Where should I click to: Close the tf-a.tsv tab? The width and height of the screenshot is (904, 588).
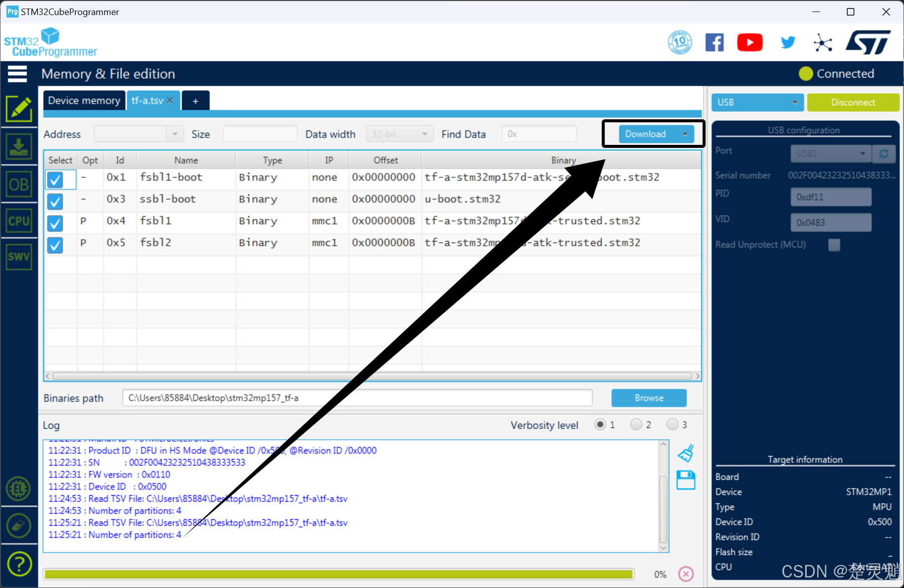tap(170, 100)
